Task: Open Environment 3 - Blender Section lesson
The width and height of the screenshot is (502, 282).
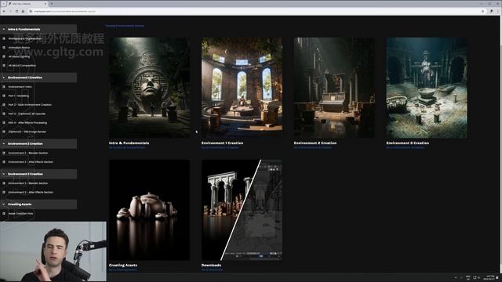Action: (x=28, y=183)
